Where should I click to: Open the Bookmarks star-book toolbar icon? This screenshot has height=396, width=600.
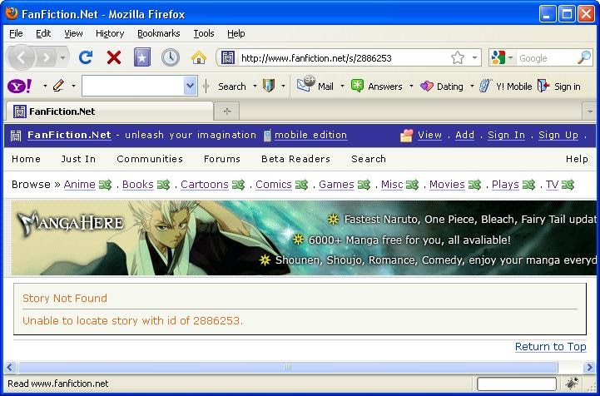pos(142,57)
